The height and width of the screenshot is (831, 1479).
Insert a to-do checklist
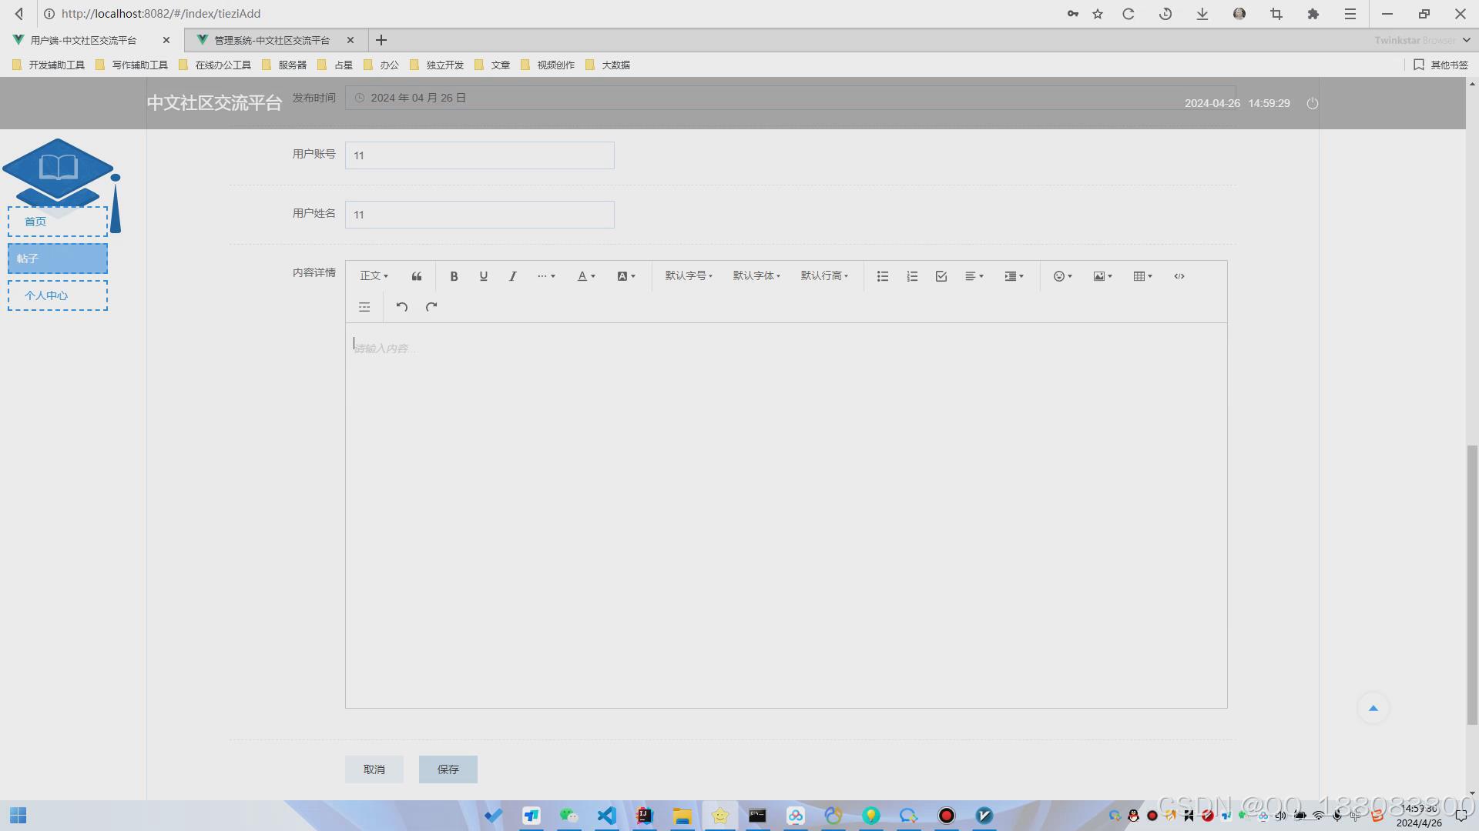point(941,276)
